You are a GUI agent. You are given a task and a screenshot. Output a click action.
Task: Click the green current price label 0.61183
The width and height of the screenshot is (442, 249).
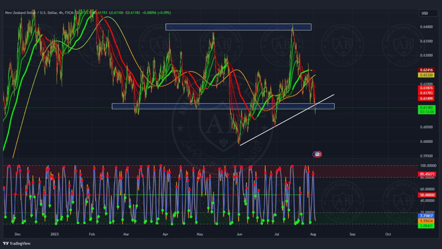(426, 108)
